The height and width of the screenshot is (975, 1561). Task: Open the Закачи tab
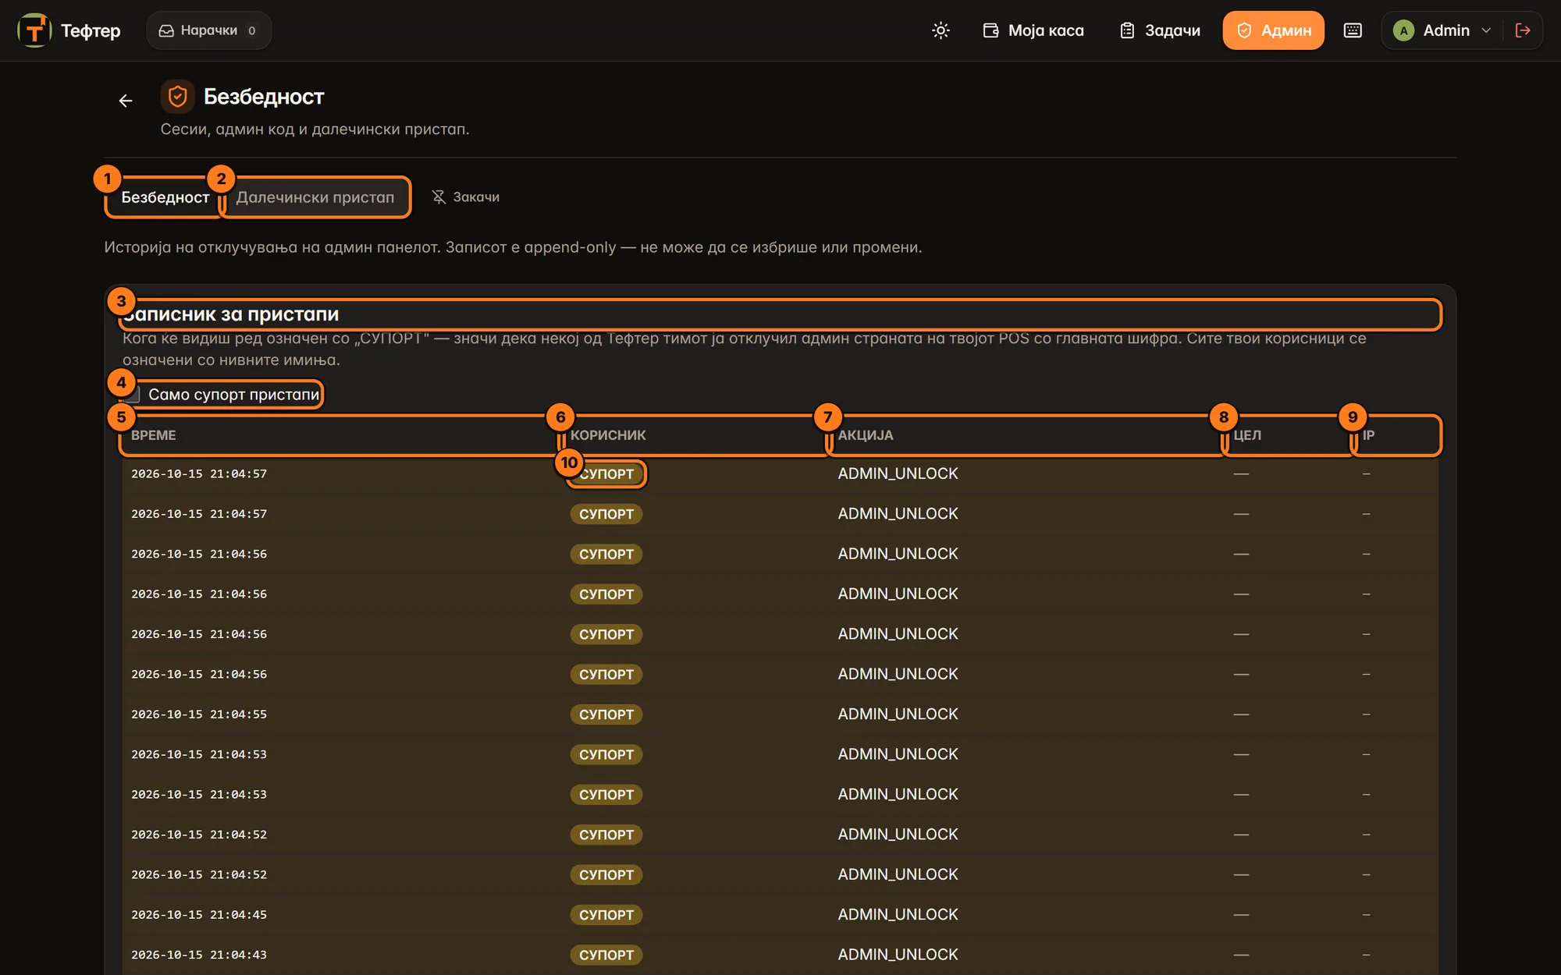coord(466,197)
